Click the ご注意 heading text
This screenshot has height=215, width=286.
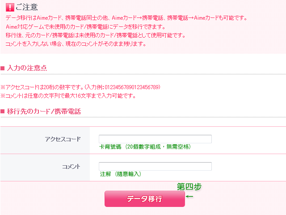(26, 7)
